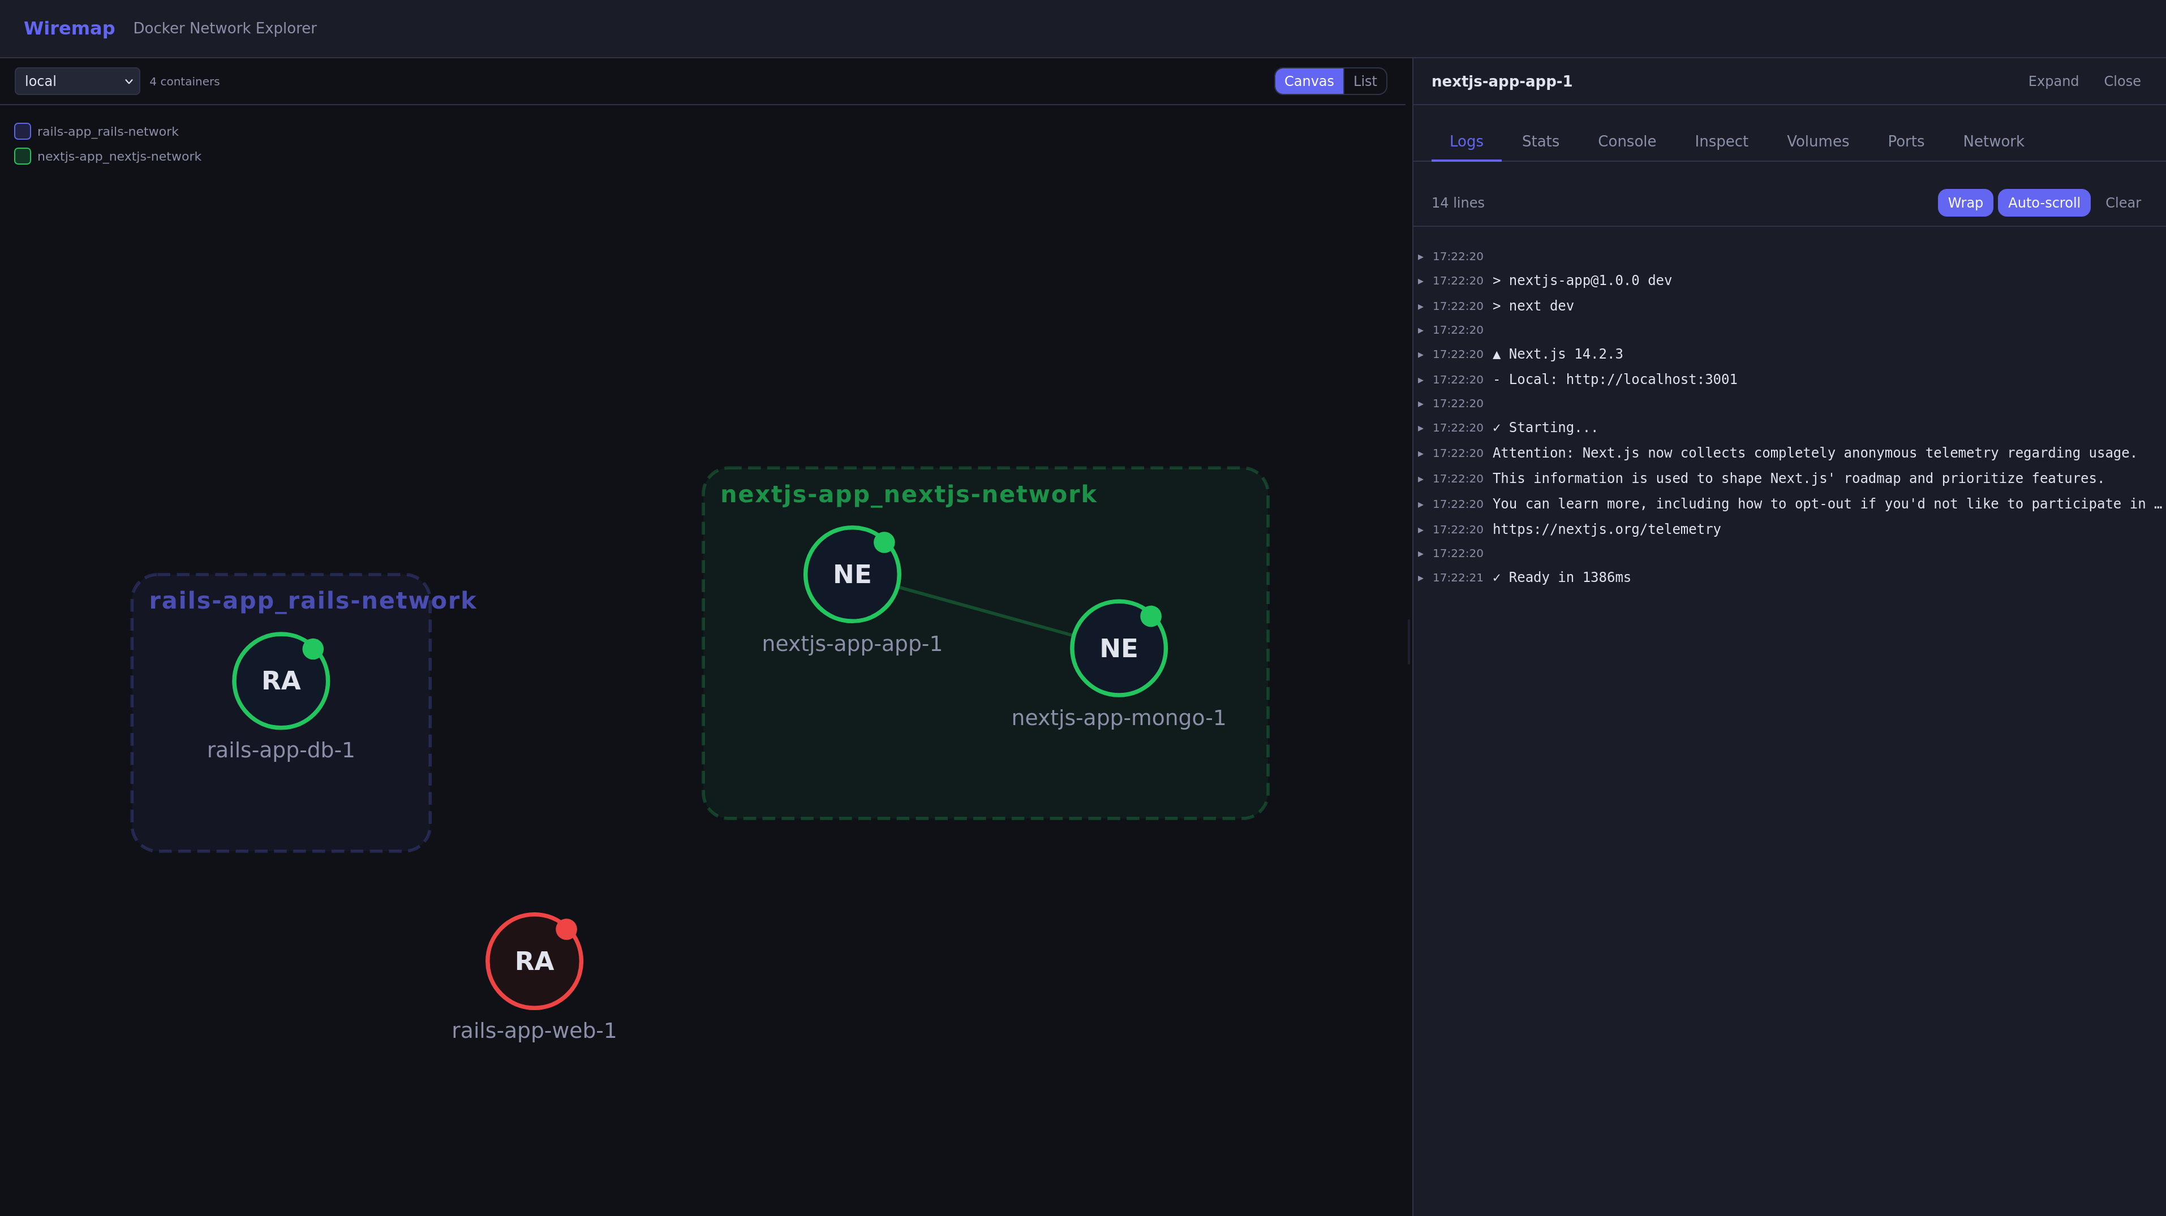Open the Inspect tab
2166x1216 pixels.
coord(1720,141)
